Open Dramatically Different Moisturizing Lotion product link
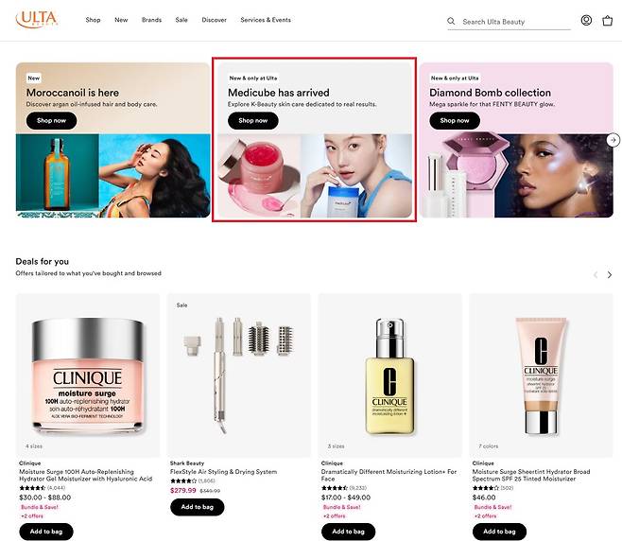 click(x=389, y=475)
